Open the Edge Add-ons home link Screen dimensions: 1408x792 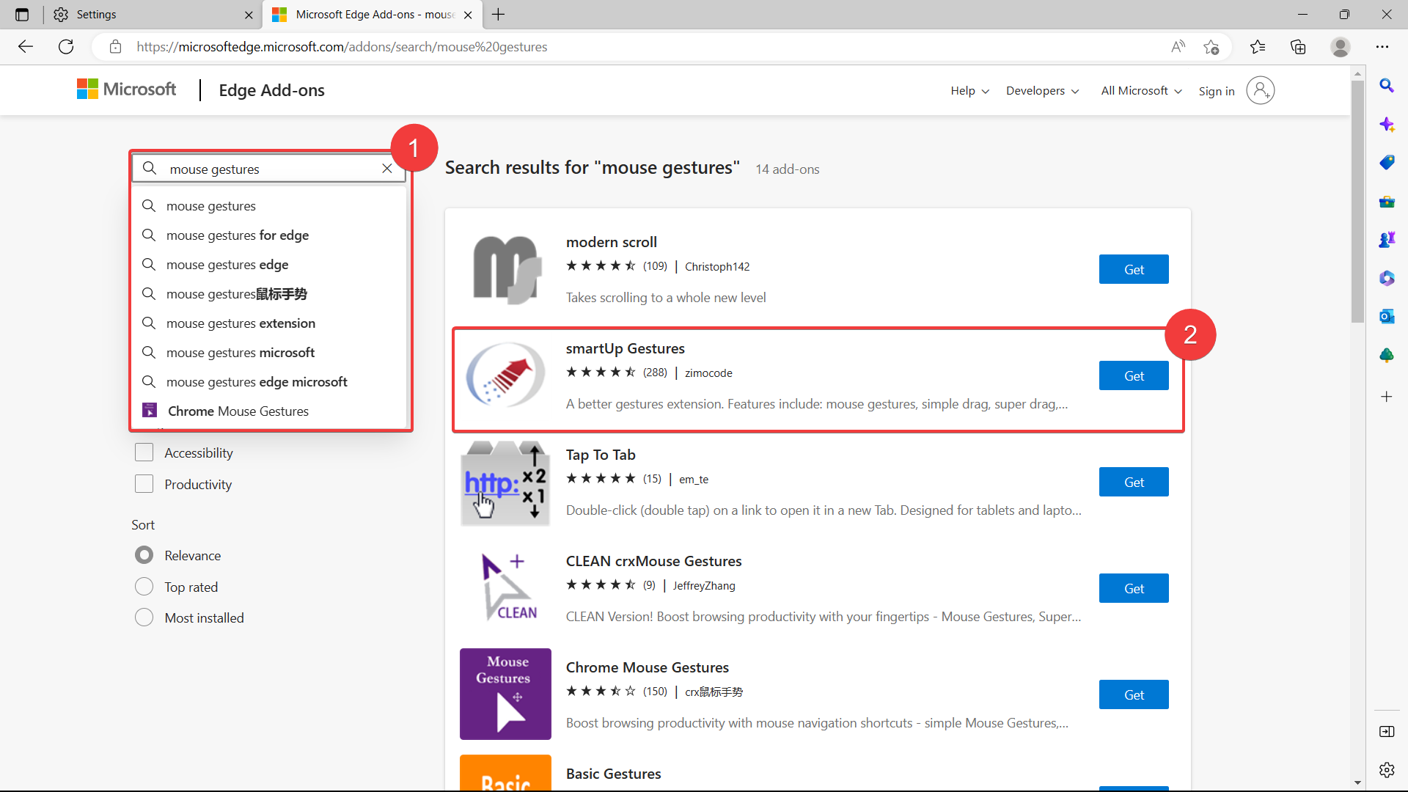[x=271, y=90]
